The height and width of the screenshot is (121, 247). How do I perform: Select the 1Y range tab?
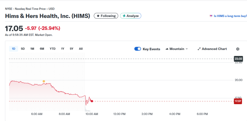click(x=63, y=49)
